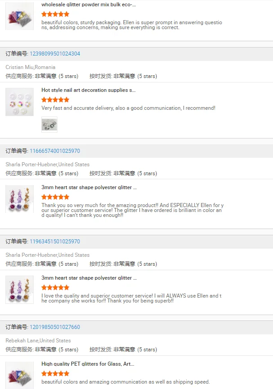Open wholesale glitter powder mix product title
273x389 pixels.
tap(88, 4)
